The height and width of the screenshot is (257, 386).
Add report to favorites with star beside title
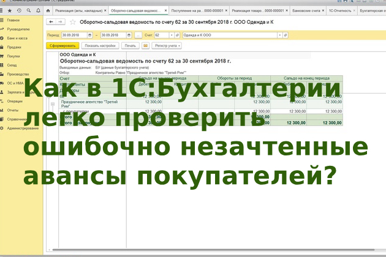(x=73, y=22)
